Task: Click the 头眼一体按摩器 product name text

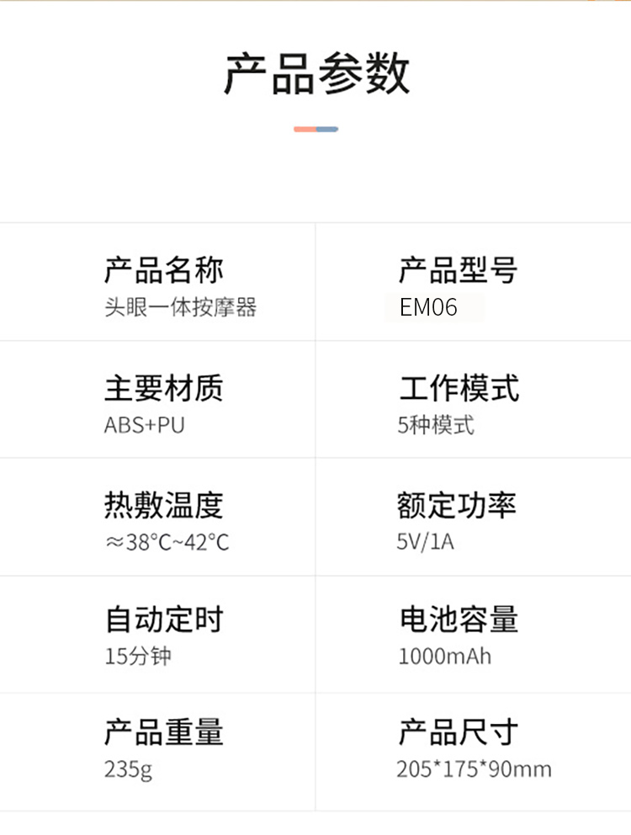Action: point(180,307)
